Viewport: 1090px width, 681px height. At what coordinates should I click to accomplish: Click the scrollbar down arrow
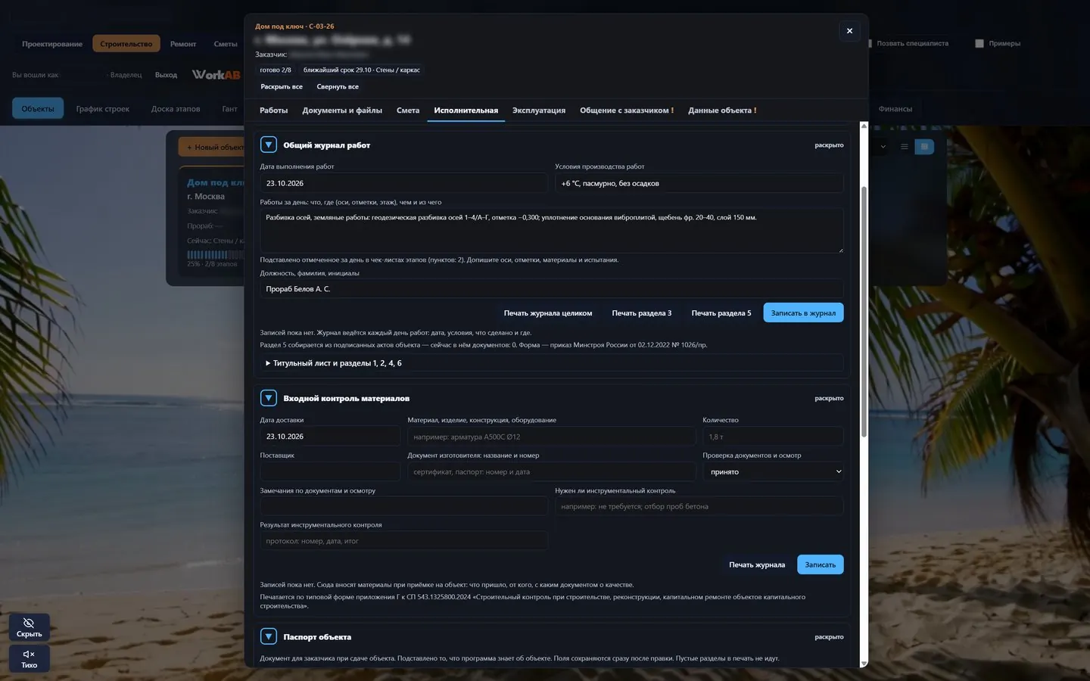click(x=864, y=663)
